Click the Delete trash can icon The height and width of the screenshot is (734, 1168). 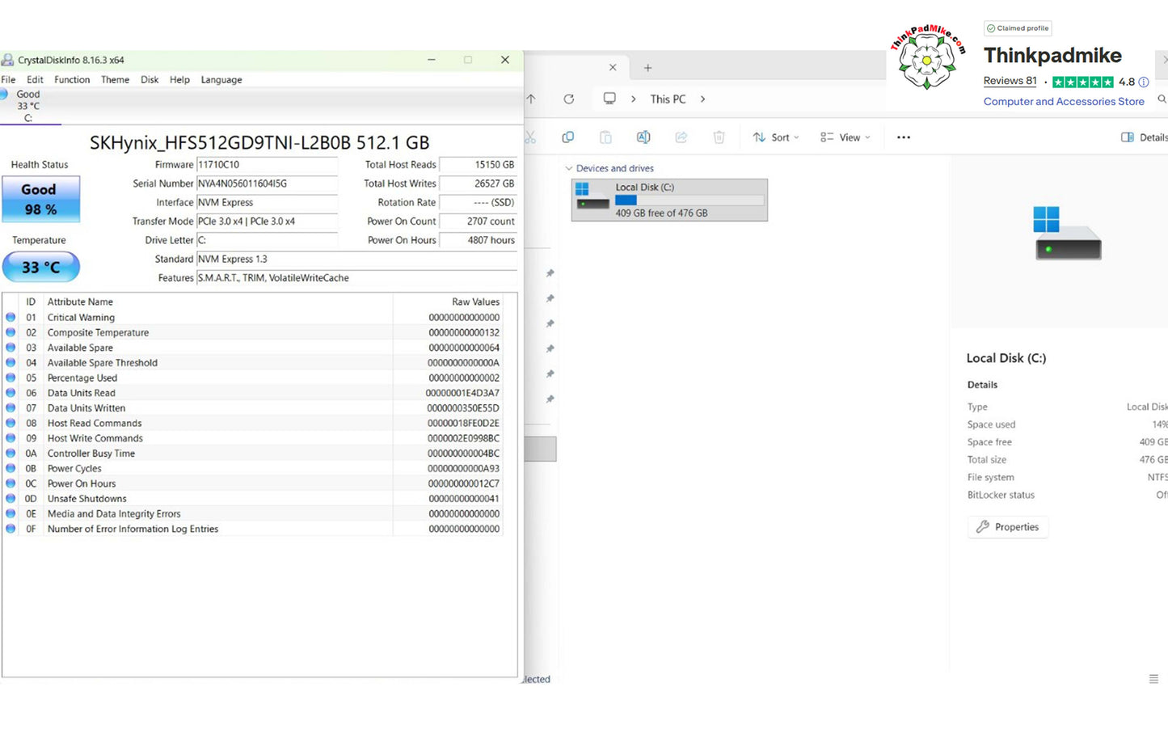pos(719,137)
